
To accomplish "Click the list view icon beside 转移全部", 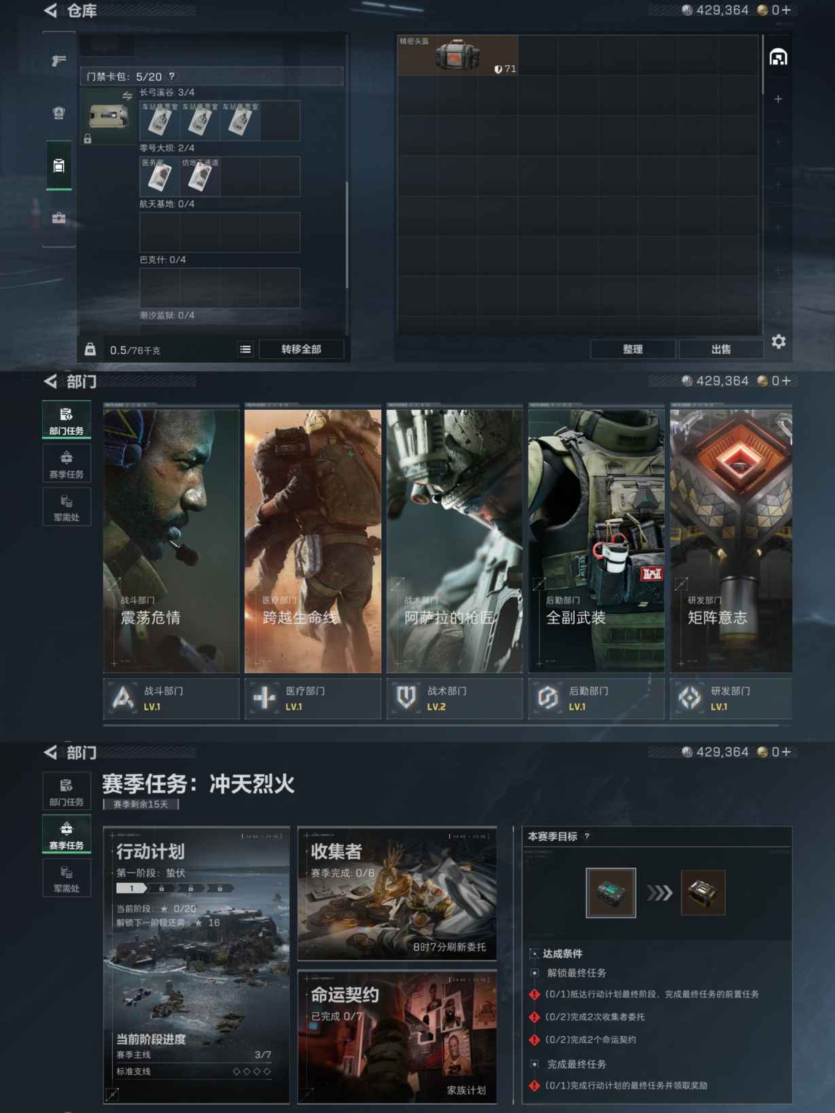I will click(245, 349).
